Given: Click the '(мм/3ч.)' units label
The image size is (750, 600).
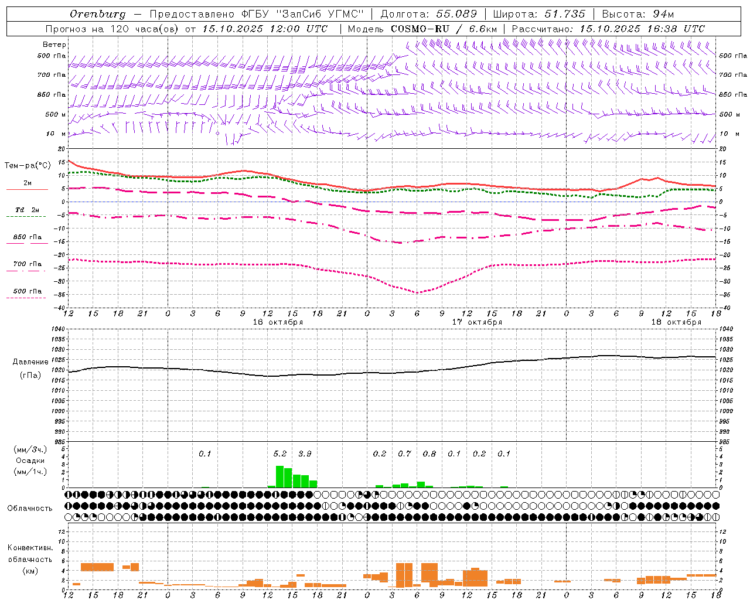Looking at the screenshot, I should (x=30, y=449).
